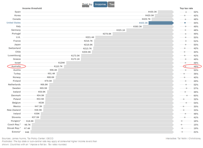Click the United States income bar
The width and height of the screenshot is (203, 148).
(161, 23)
